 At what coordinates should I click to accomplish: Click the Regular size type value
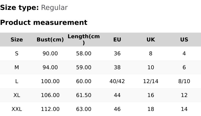pyautogui.click(x=54, y=8)
